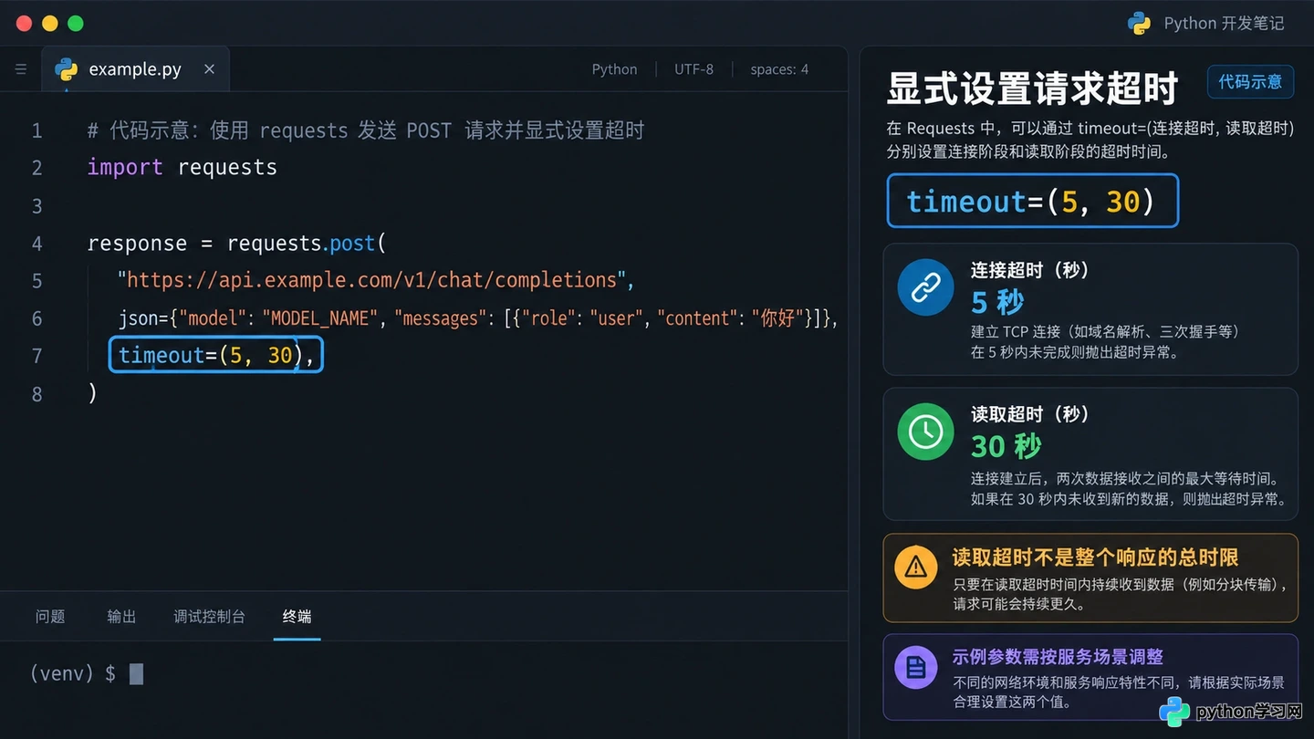This screenshot has height=739, width=1314.
Task: Click the terminal prompt (venv) $ input
Action: coord(86,673)
